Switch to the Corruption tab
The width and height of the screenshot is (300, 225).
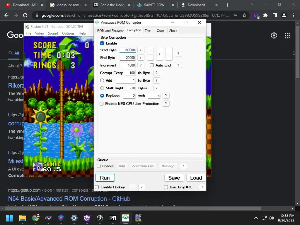pos(134,30)
